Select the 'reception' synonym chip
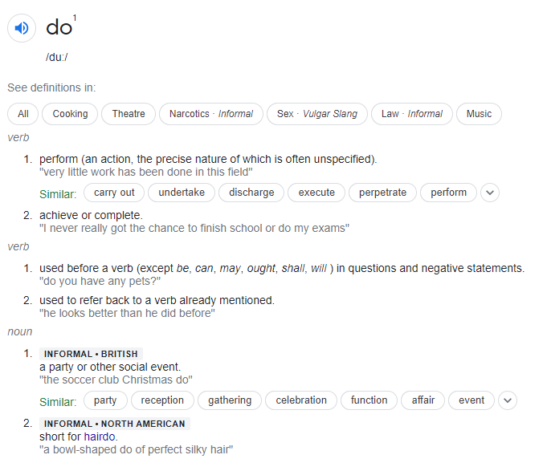547x471 pixels. (162, 400)
